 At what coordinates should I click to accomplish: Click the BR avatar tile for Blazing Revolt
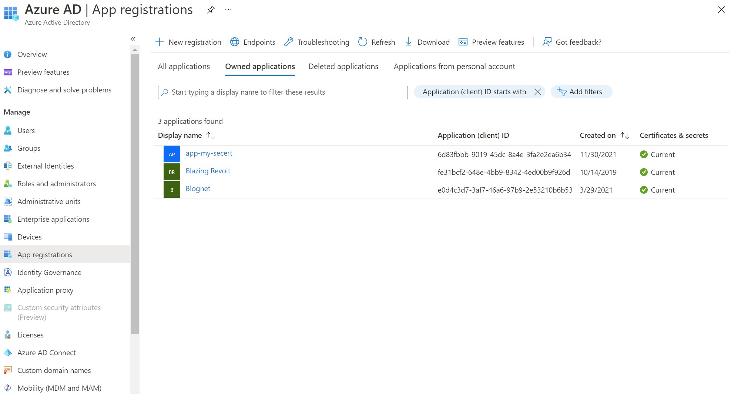pos(172,172)
